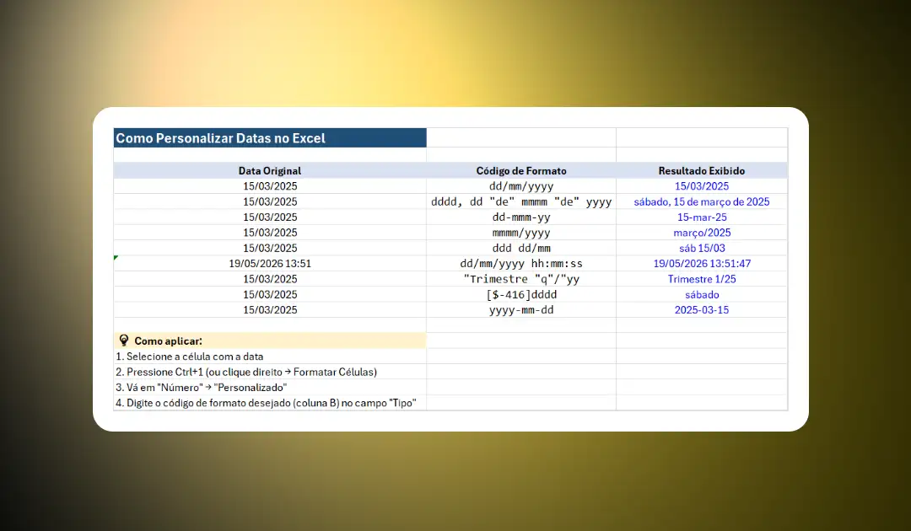This screenshot has height=531, width=911.
Task: Click the result cell 15-mar-25
Action: tap(702, 217)
